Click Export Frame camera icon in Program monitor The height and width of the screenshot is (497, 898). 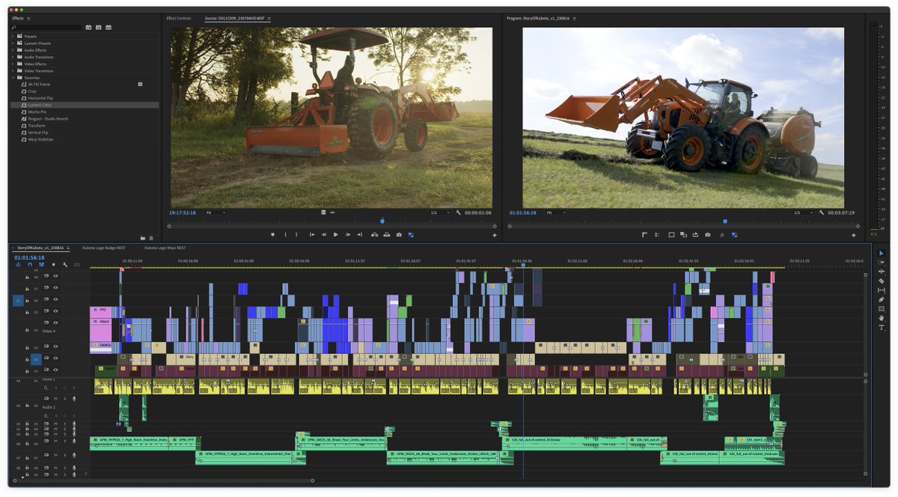click(x=708, y=234)
